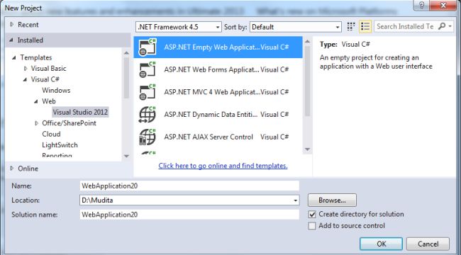
Task: Open the dialog help question mark
Action: click(421, 6)
